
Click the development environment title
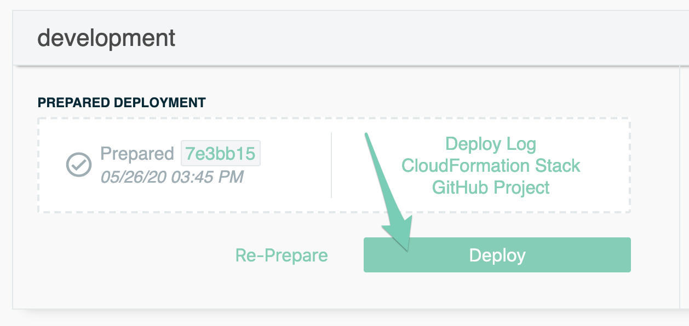coord(106,38)
